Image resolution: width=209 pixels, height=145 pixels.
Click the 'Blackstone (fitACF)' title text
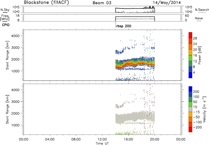(47, 2)
